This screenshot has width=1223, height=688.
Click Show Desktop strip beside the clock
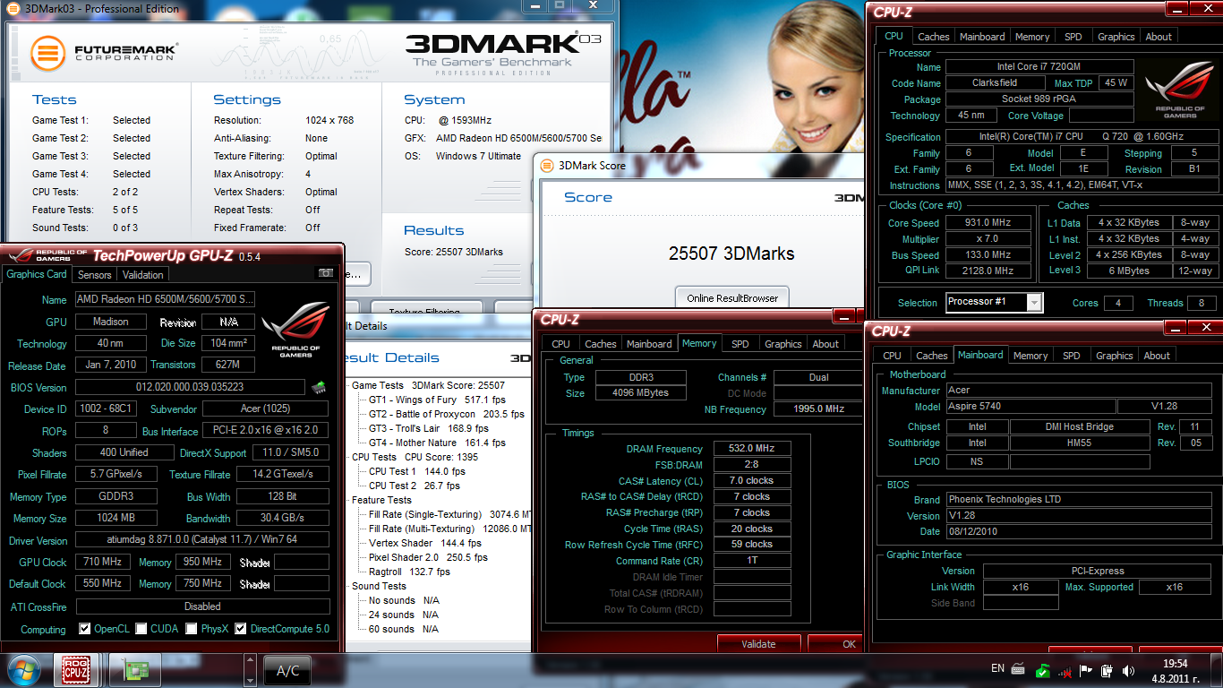click(1217, 670)
